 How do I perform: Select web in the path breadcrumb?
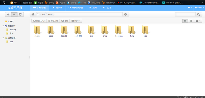pyautogui.click(x=43, y=14)
